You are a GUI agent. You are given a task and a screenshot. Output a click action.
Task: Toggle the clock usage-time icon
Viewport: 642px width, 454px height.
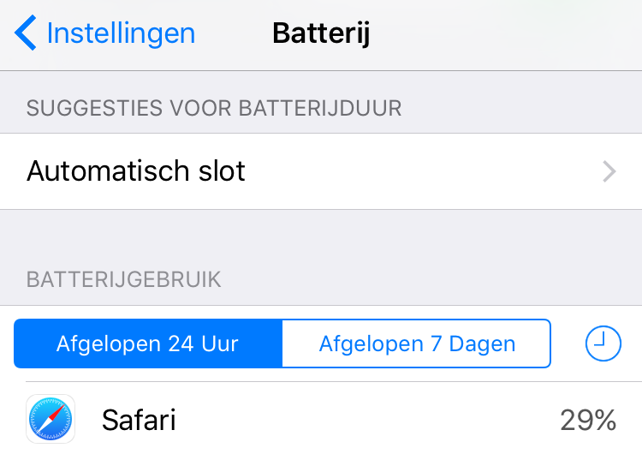click(603, 344)
